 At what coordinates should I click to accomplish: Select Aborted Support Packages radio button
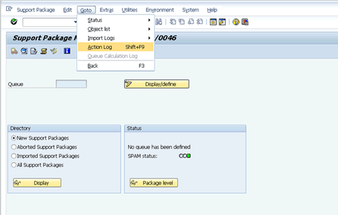(14, 147)
